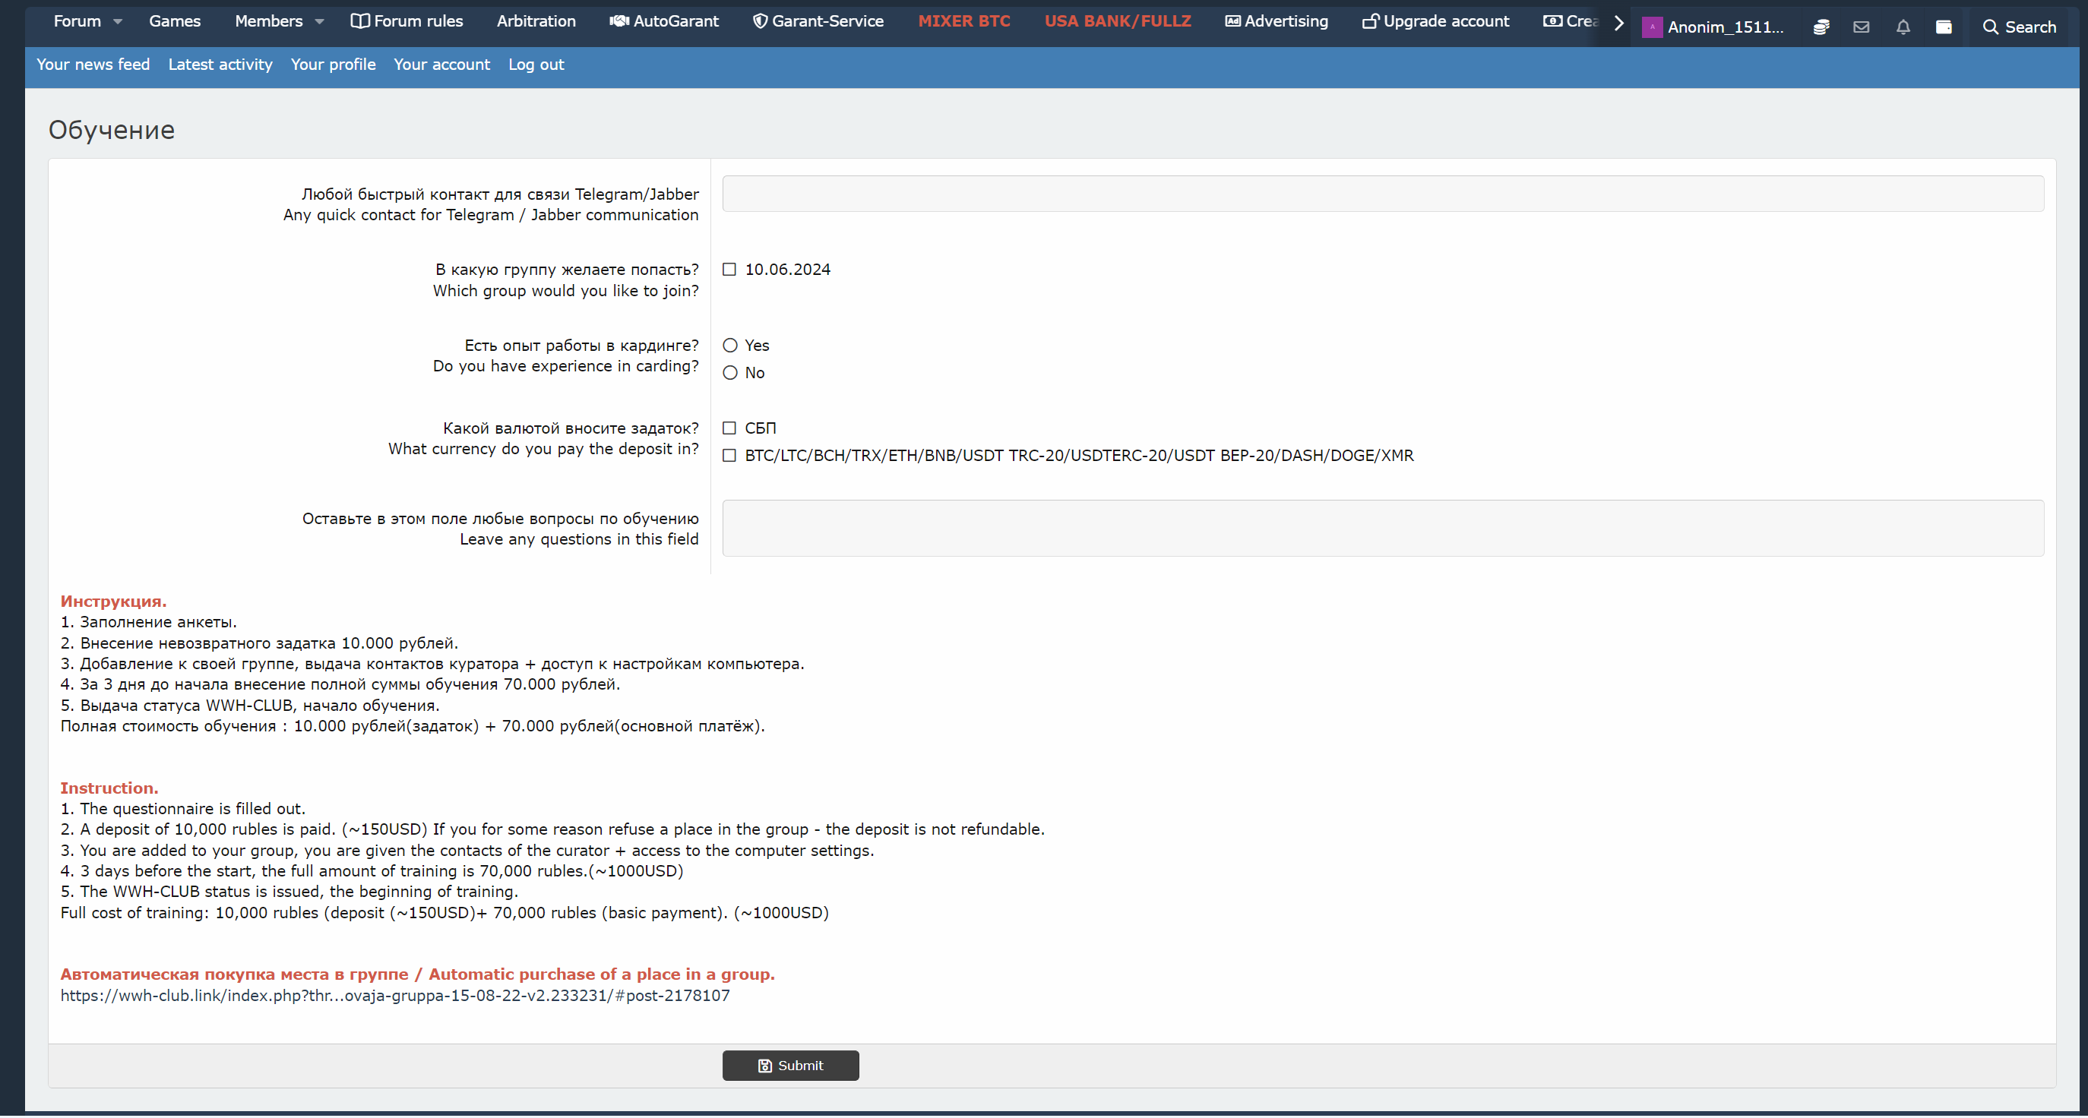The height and width of the screenshot is (1118, 2088).
Task: Click the book icon beside Forum rules
Action: pos(360,21)
